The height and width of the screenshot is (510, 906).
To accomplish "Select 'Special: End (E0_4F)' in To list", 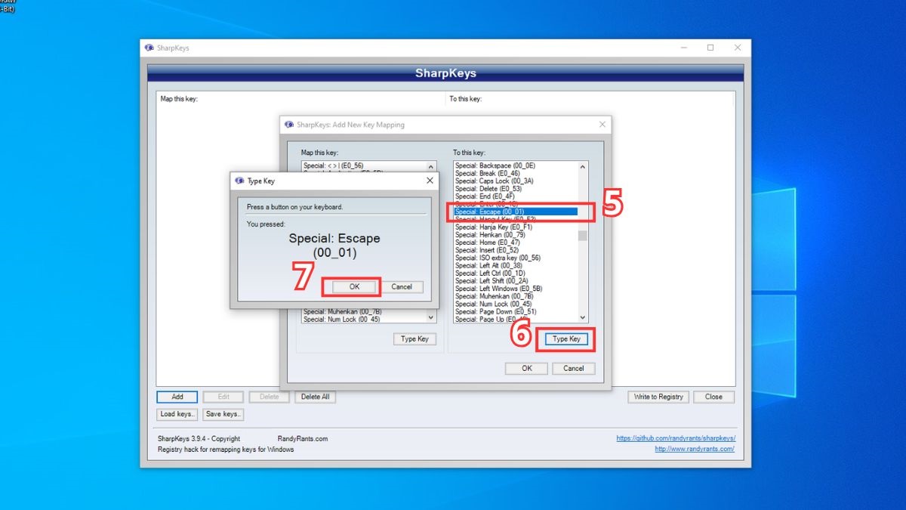I will (x=516, y=196).
